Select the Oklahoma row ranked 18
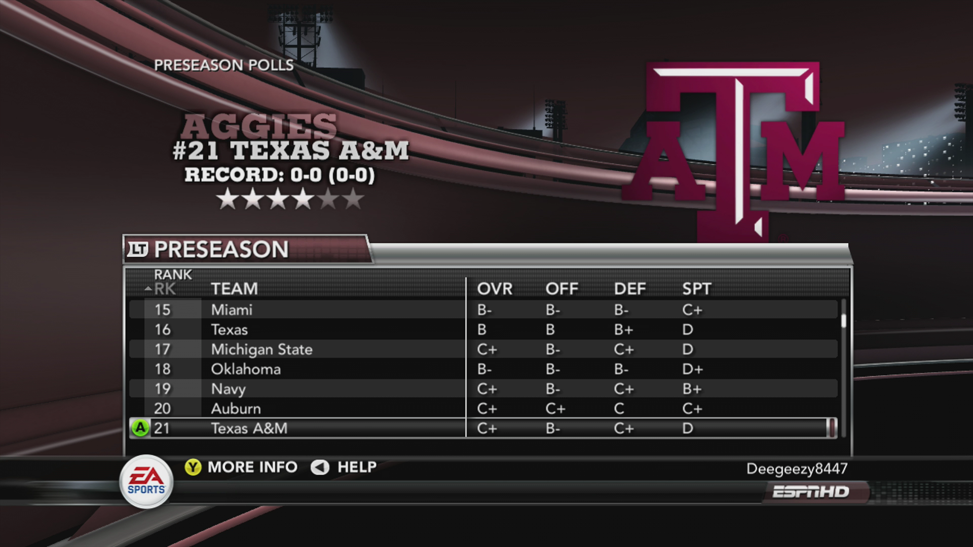The width and height of the screenshot is (973, 547). (483, 369)
